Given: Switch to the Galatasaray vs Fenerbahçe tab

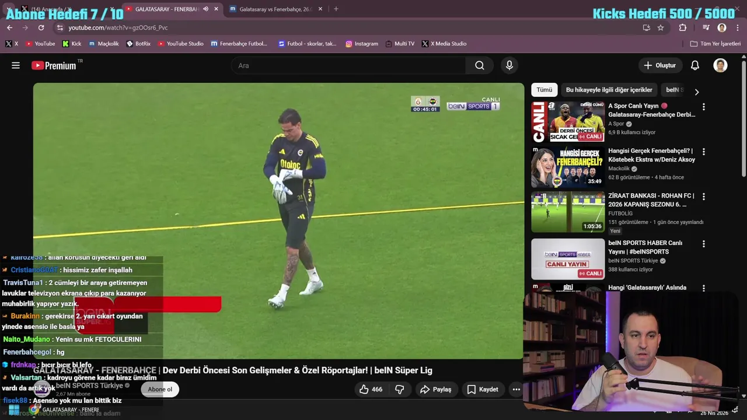Looking at the screenshot, I should click(x=275, y=9).
